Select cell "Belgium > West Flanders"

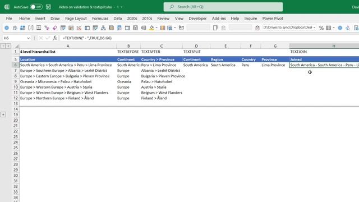[162, 93]
